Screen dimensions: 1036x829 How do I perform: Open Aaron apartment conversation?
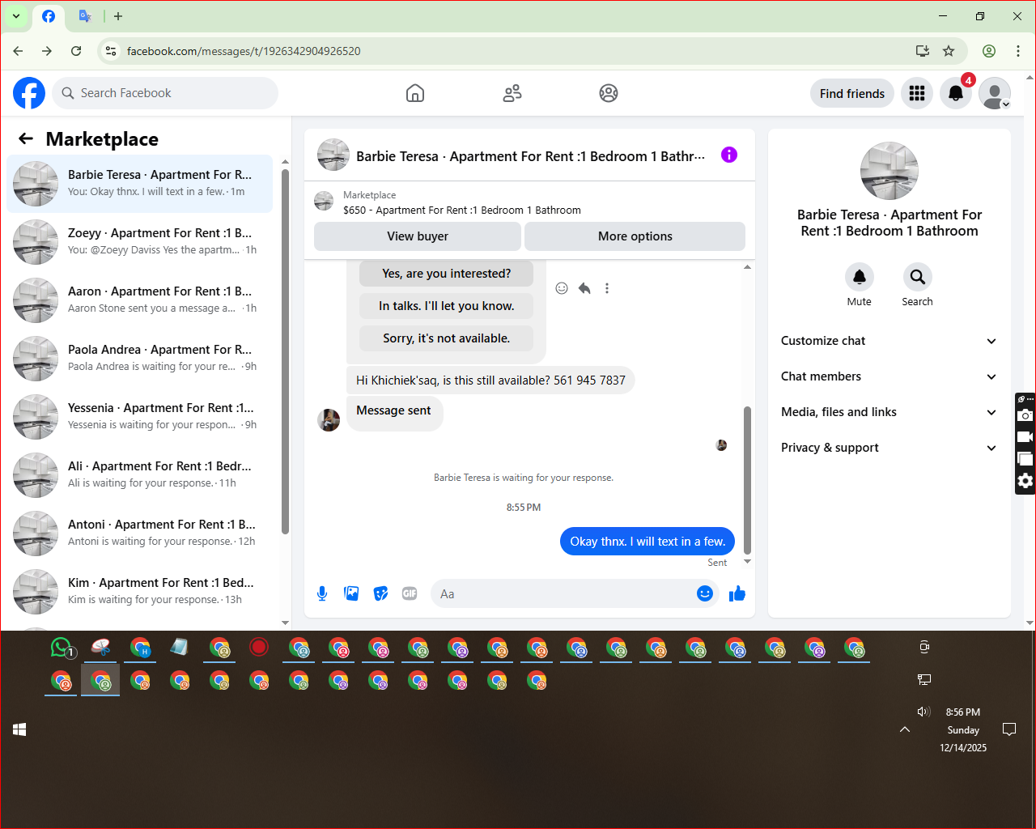pos(139,300)
